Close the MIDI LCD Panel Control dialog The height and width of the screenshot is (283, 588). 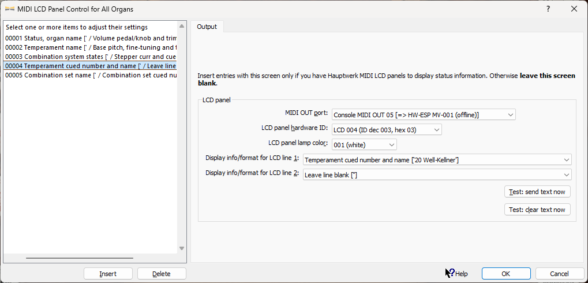pos(574,9)
